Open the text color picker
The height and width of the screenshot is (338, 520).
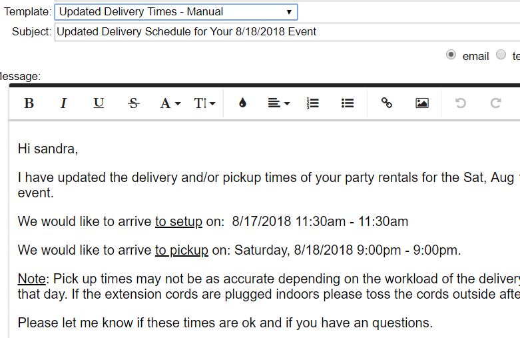click(x=242, y=103)
